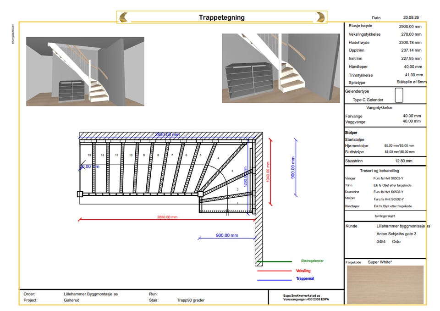The image size is (440, 311).
Task: Click the Espa Snekkerverksted as company name
Action: (x=302, y=295)
